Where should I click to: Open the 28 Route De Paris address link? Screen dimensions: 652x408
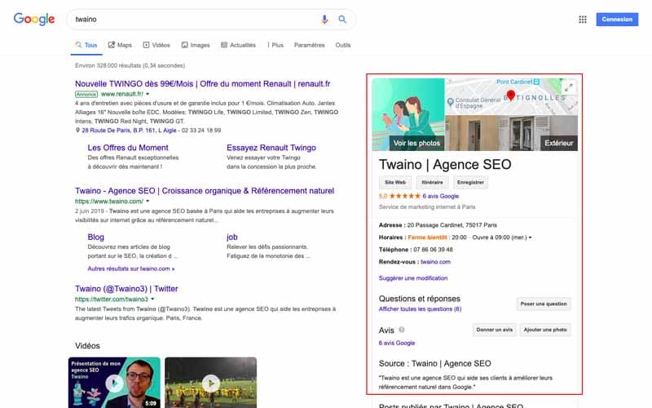click(x=129, y=131)
